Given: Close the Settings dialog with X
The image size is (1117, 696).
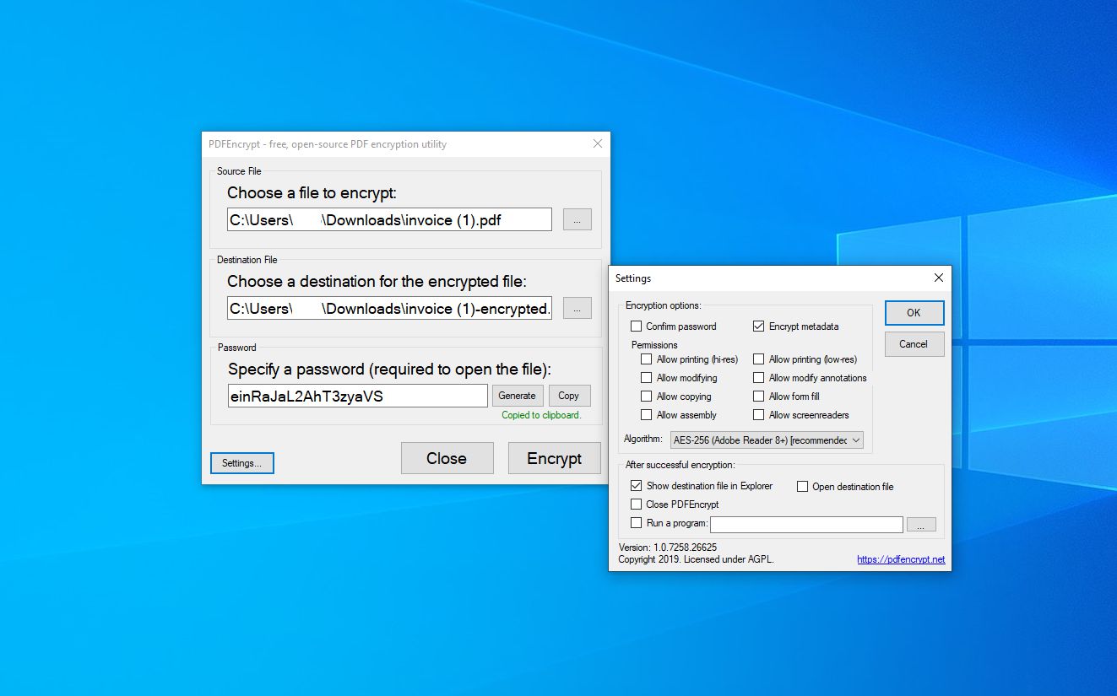Looking at the screenshot, I should pyautogui.click(x=938, y=278).
